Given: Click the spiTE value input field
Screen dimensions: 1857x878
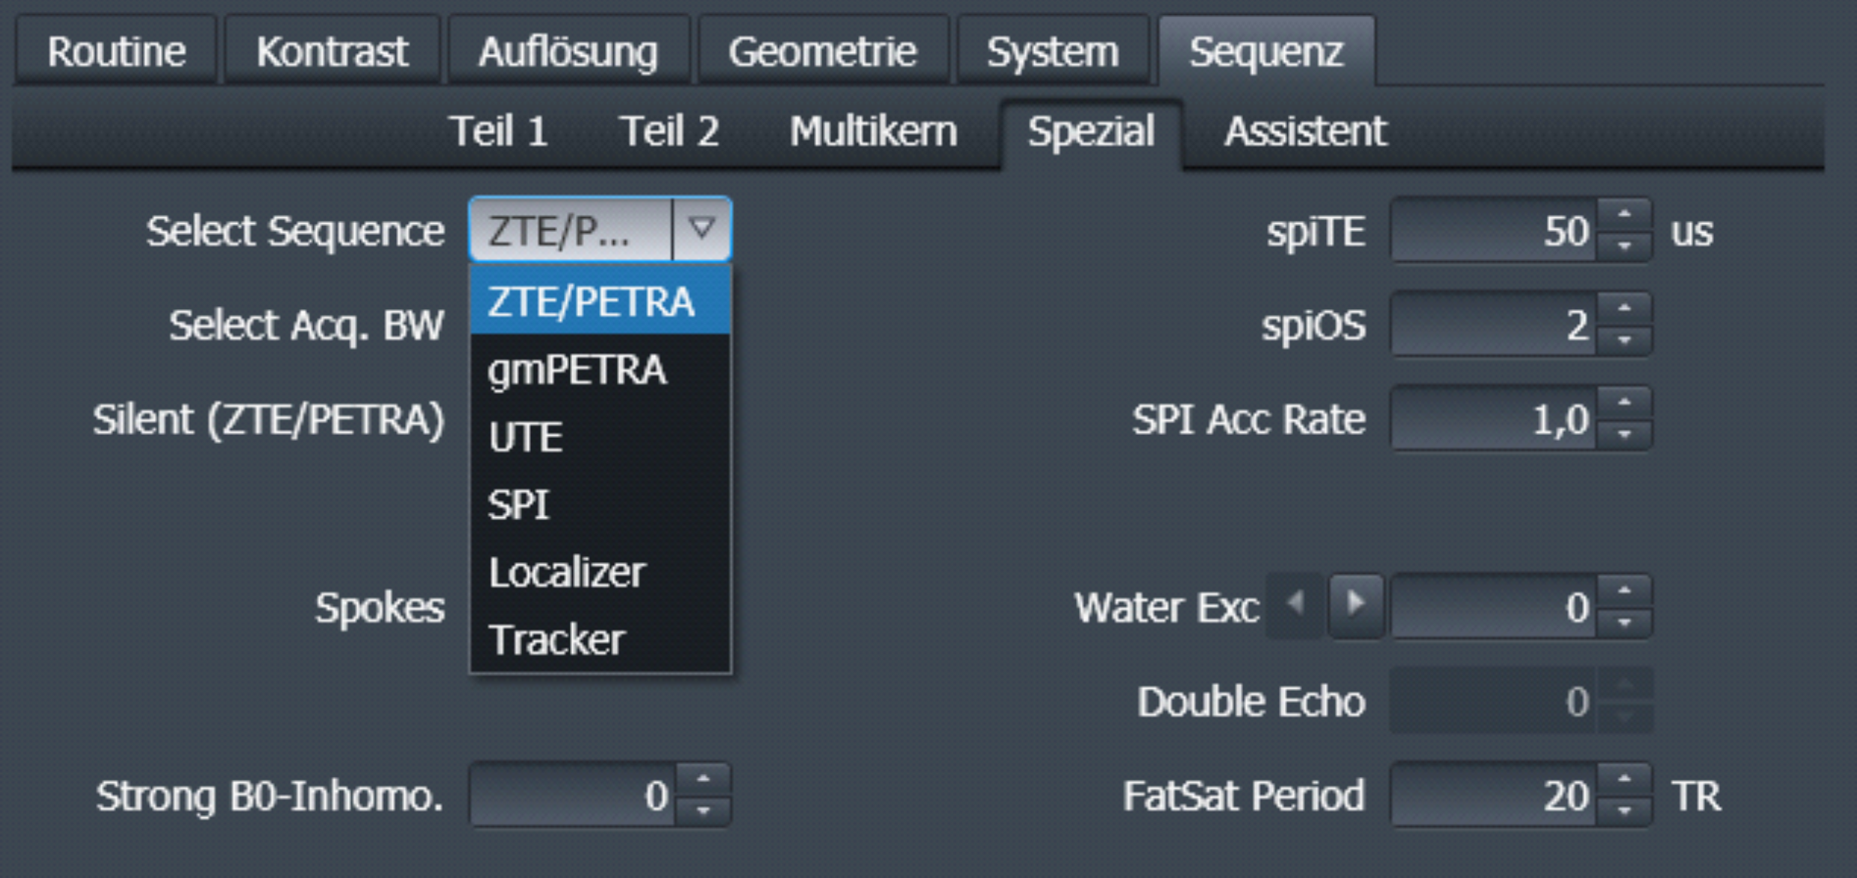Looking at the screenshot, I should (1494, 231).
